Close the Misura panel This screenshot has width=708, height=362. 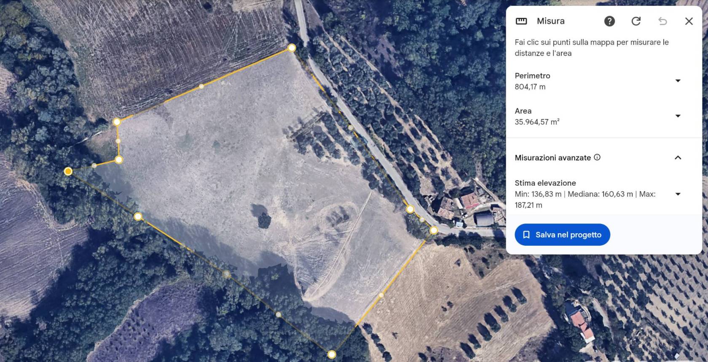689,21
